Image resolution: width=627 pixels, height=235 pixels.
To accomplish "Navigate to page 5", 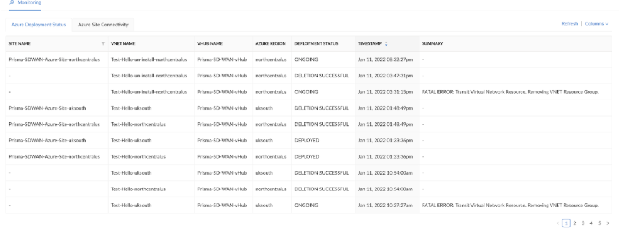I will coord(599,223).
